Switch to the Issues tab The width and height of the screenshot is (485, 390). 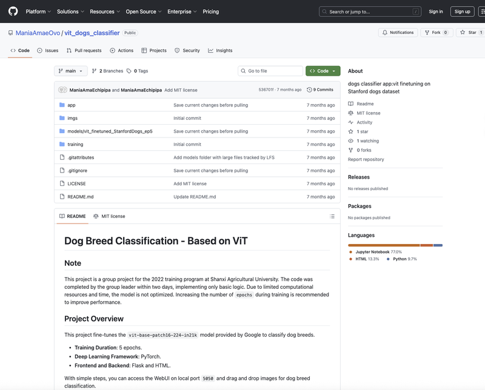[48, 50]
